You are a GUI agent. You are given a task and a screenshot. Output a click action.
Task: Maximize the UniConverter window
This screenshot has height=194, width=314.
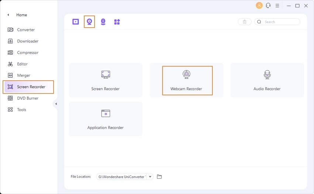(297, 6)
